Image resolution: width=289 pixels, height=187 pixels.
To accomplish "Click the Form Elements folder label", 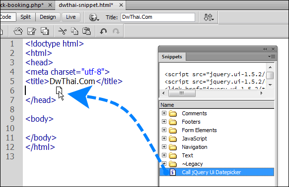I will click(199, 130).
